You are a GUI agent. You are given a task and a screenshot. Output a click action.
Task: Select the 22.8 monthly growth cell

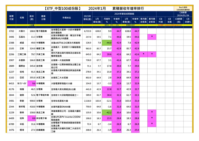coord(107,89)
